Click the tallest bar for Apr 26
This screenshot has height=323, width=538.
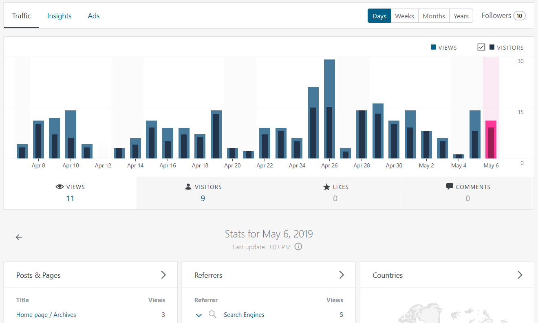[x=329, y=109]
